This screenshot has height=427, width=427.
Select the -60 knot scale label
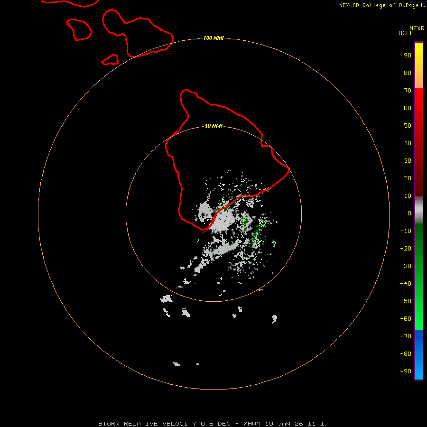(x=406, y=319)
